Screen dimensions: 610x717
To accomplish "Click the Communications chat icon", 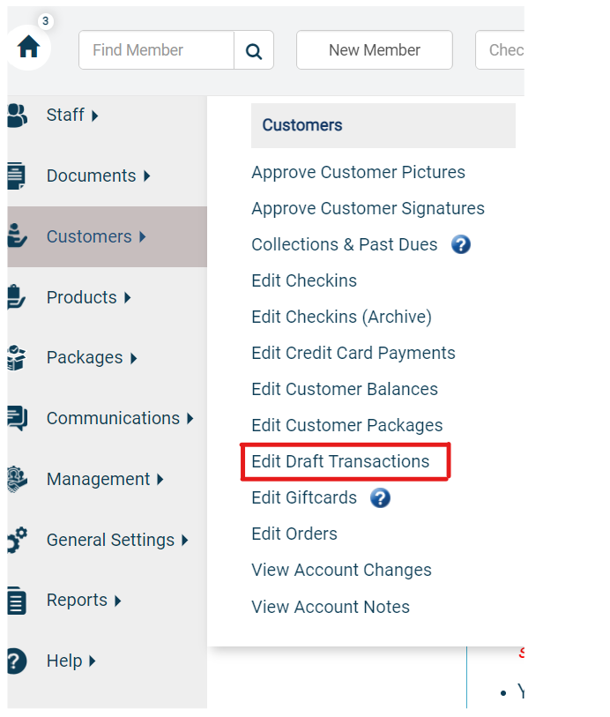I will coord(18,418).
